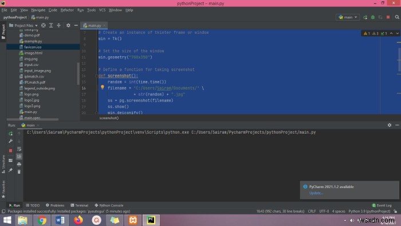Clear the Run console with the trash icon
Image resolution: width=401 pixels, height=226 pixels.
click(19, 172)
